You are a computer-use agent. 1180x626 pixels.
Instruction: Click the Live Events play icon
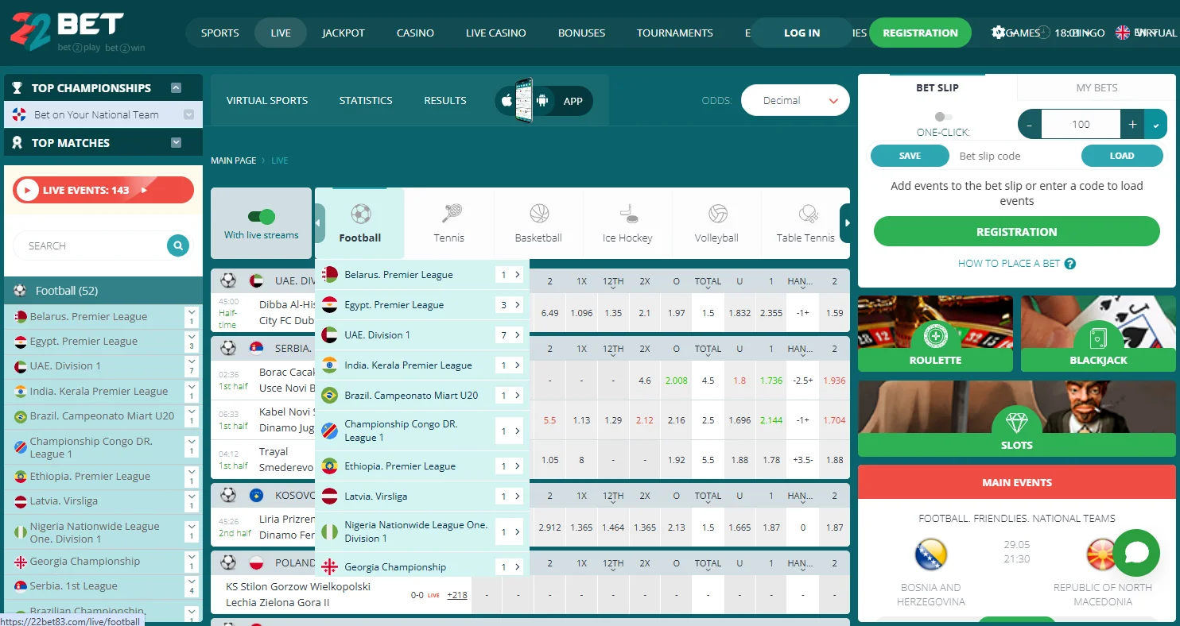[27, 191]
